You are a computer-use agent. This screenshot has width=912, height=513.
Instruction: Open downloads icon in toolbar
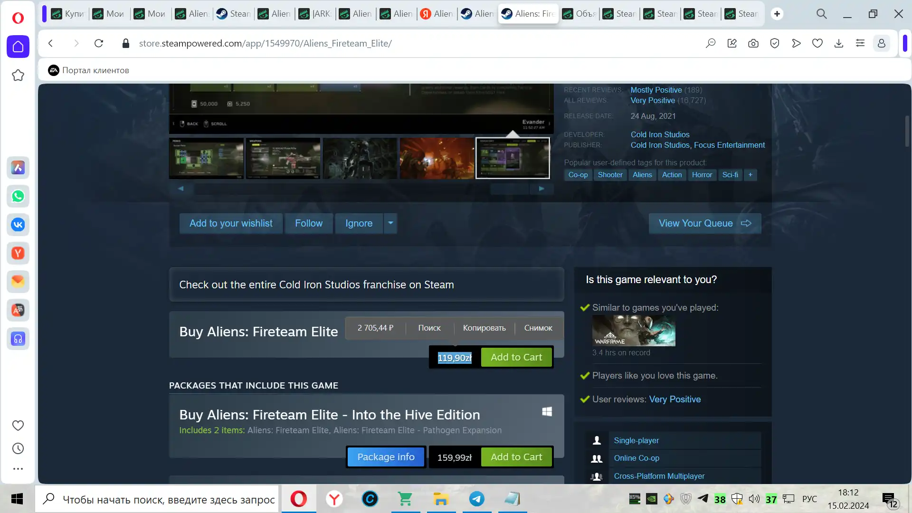839,43
